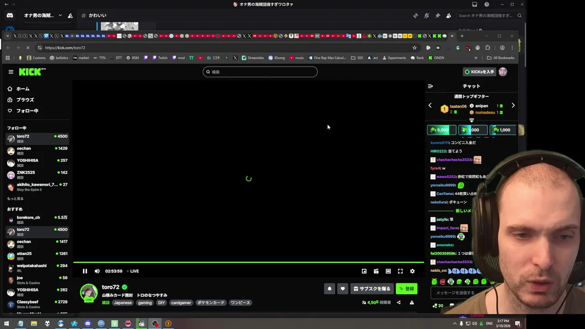Image resolution: width=585 pixels, height=329 pixels.
Task: Expand hidden bookmarks chevron
Action: point(476,58)
